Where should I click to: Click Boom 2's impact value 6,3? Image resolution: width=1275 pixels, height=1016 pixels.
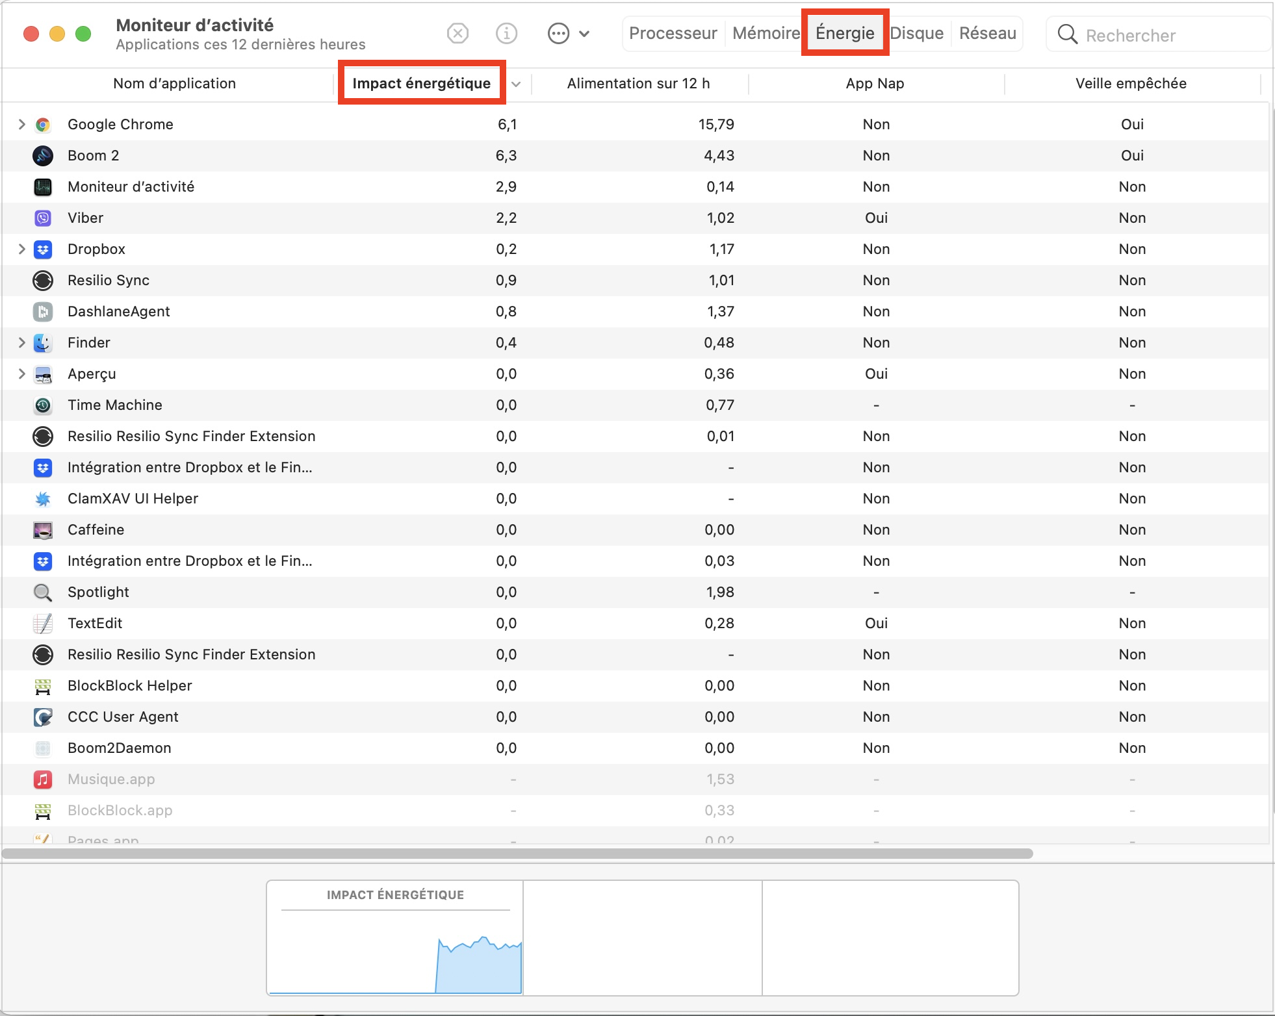506,156
